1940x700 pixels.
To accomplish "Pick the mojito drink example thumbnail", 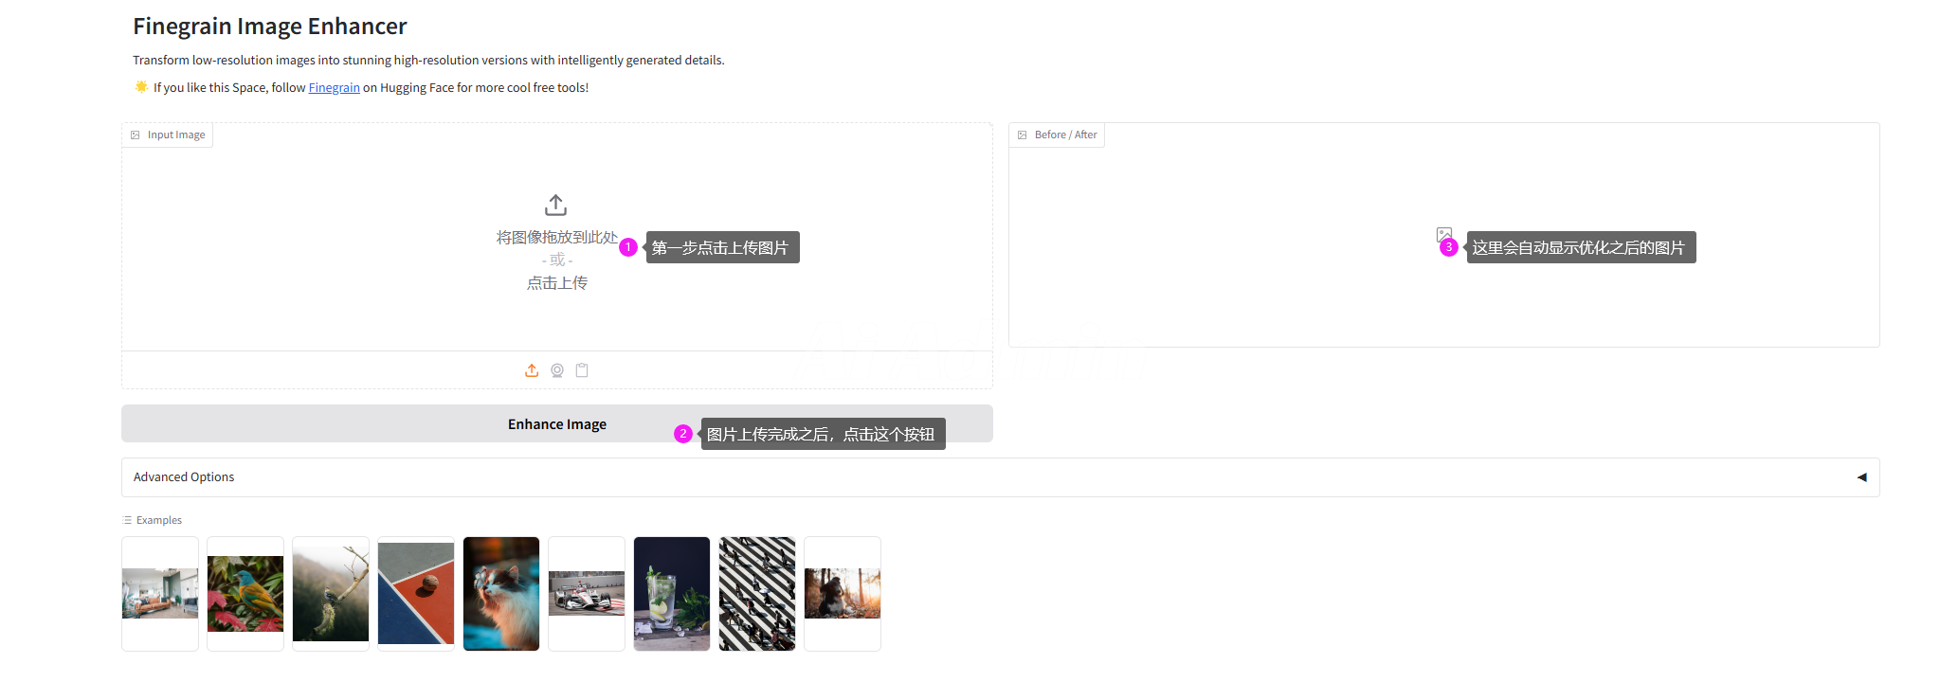I will pos(672,594).
